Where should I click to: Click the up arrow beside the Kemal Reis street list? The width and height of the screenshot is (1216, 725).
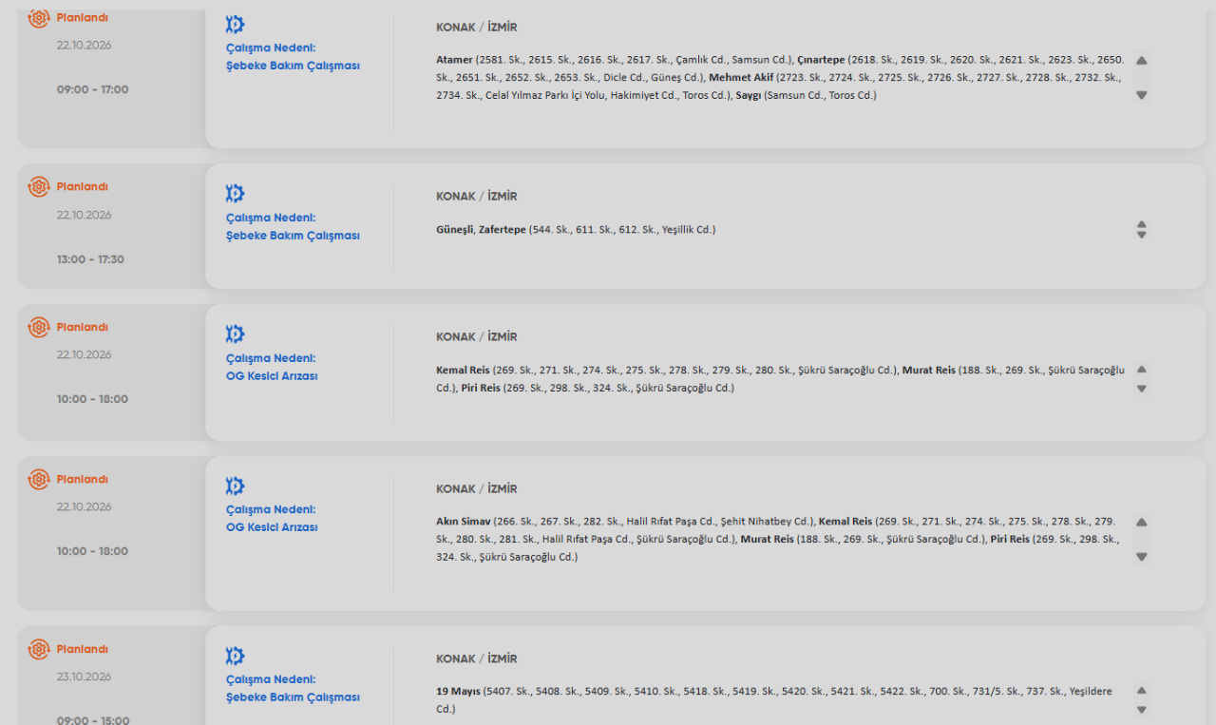point(1142,370)
